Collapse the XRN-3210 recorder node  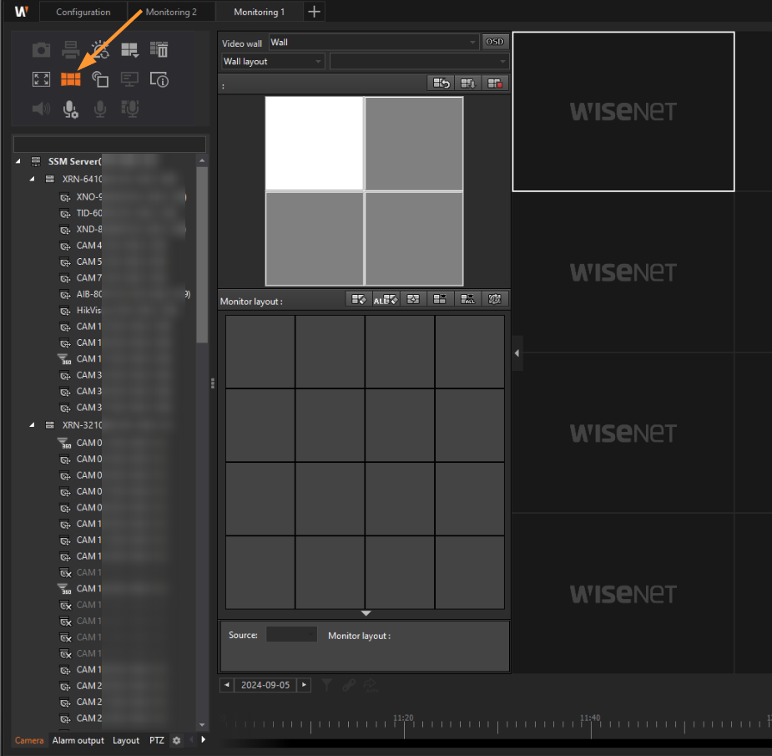pyautogui.click(x=32, y=425)
